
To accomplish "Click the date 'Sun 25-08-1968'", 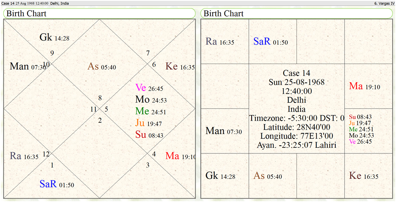I will (x=296, y=82).
